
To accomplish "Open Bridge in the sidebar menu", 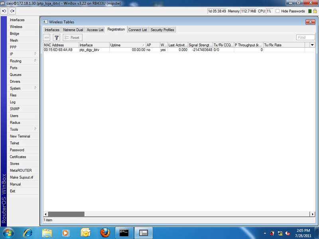I will coord(14,33).
